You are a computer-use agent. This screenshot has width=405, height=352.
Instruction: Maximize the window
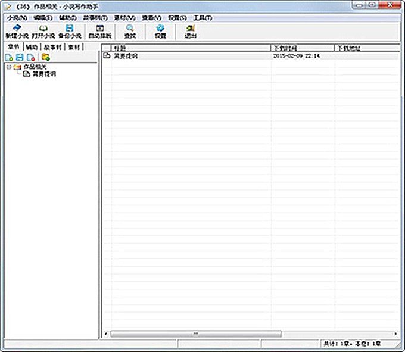point(372,5)
